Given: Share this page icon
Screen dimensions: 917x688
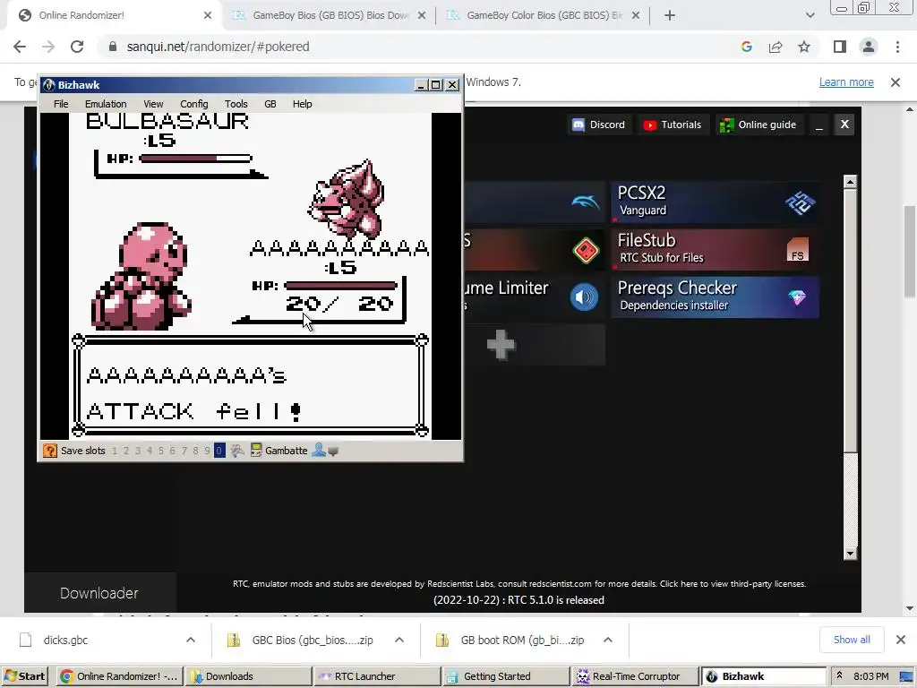Looking at the screenshot, I should [776, 47].
